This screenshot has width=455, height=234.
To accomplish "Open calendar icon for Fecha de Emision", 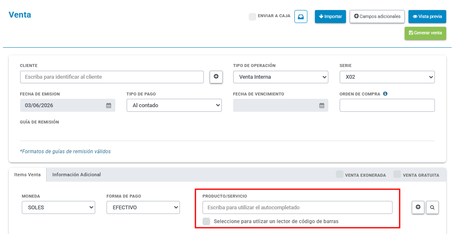I will pos(109,105).
